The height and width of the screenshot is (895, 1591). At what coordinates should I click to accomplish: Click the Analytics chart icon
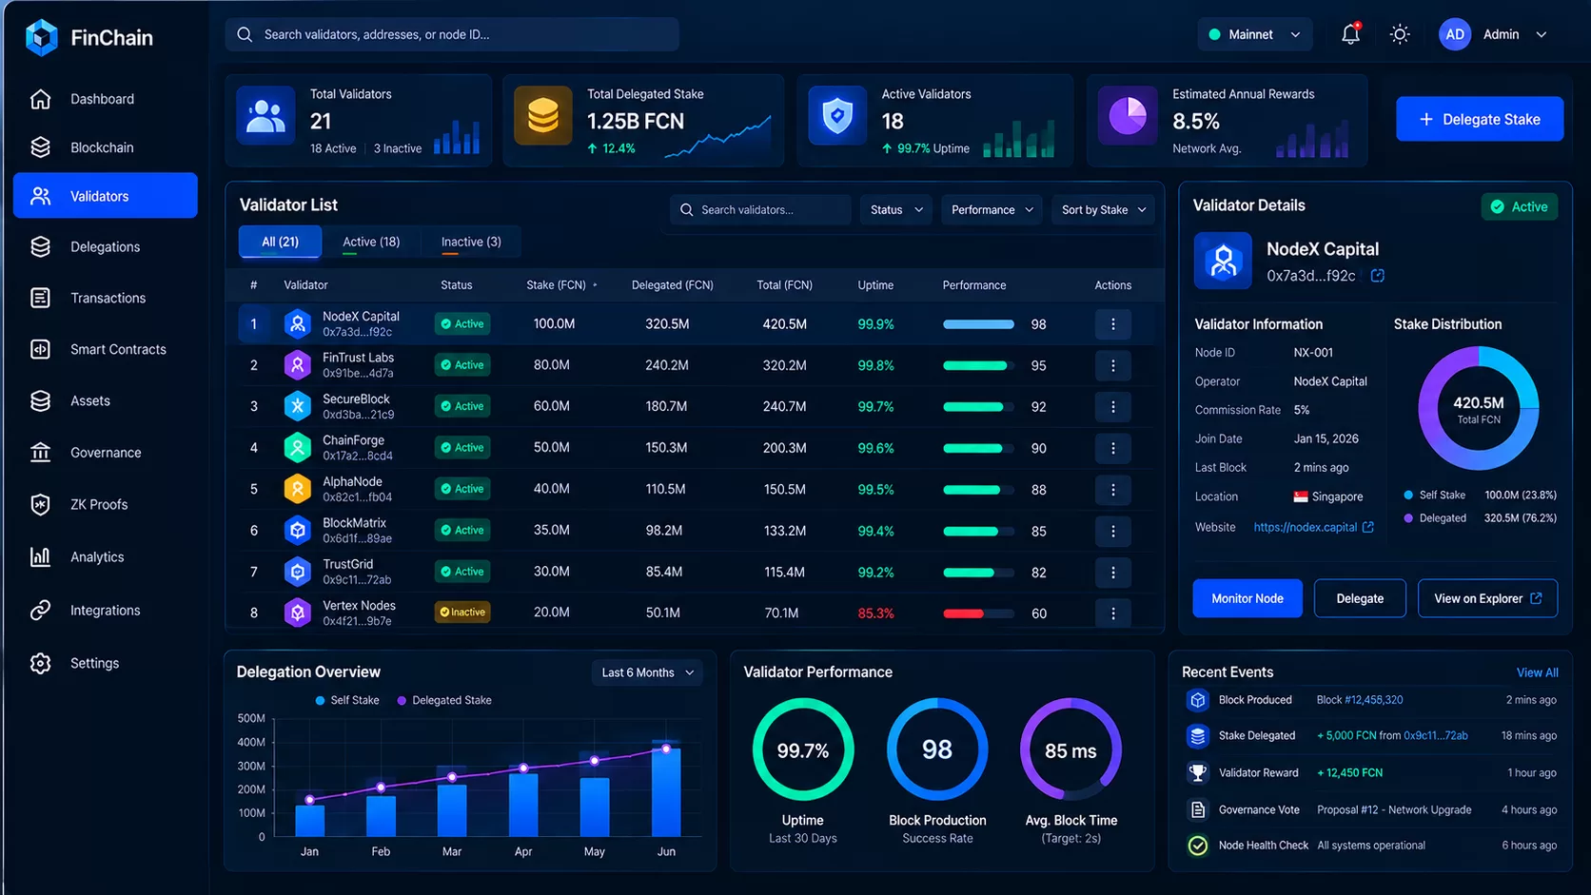[x=40, y=556]
